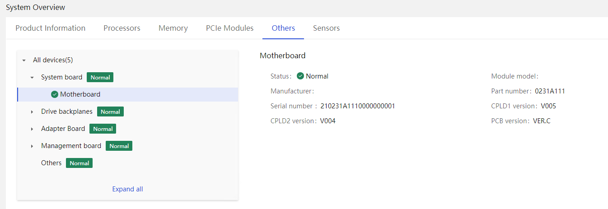Select the Motherboard tree item
The width and height of the screenshot is (608, 209).
click(128, 94)
